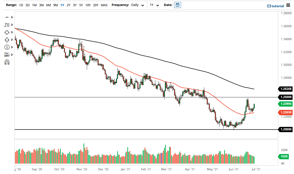Toggle the magnet snap tool
Viewport: 294px width, 174px height.
(7, 62)
